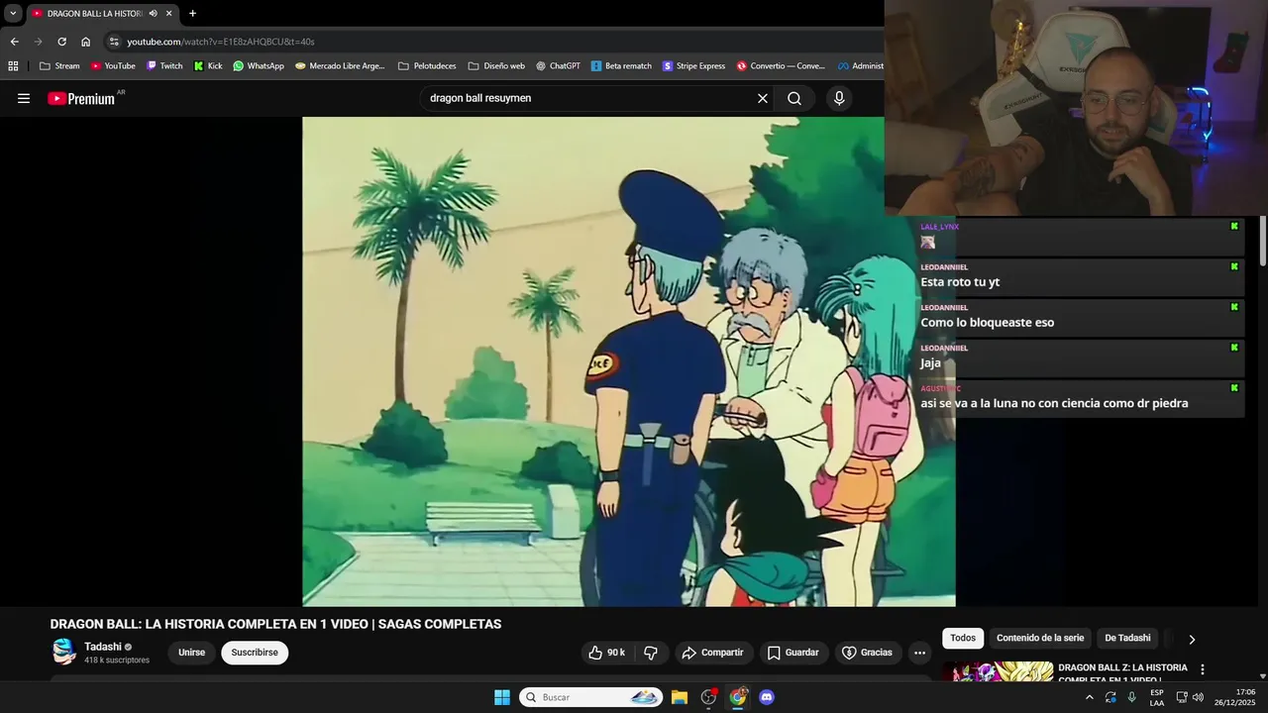Open the Twitch bookmark
This screenshot has height=713, width=1268.
point(164,66)
